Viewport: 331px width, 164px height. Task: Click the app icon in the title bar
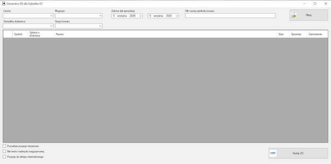click(4, 4)
